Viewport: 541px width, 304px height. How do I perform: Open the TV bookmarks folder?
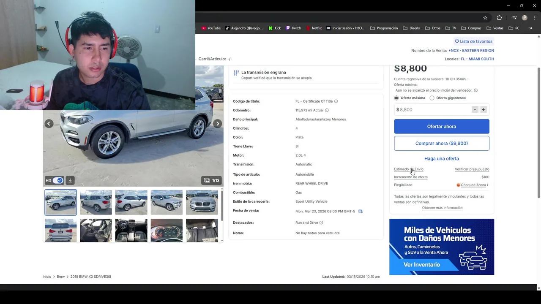click(451, 28)
